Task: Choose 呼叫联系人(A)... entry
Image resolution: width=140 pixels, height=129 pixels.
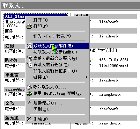Action: point(58,87)
